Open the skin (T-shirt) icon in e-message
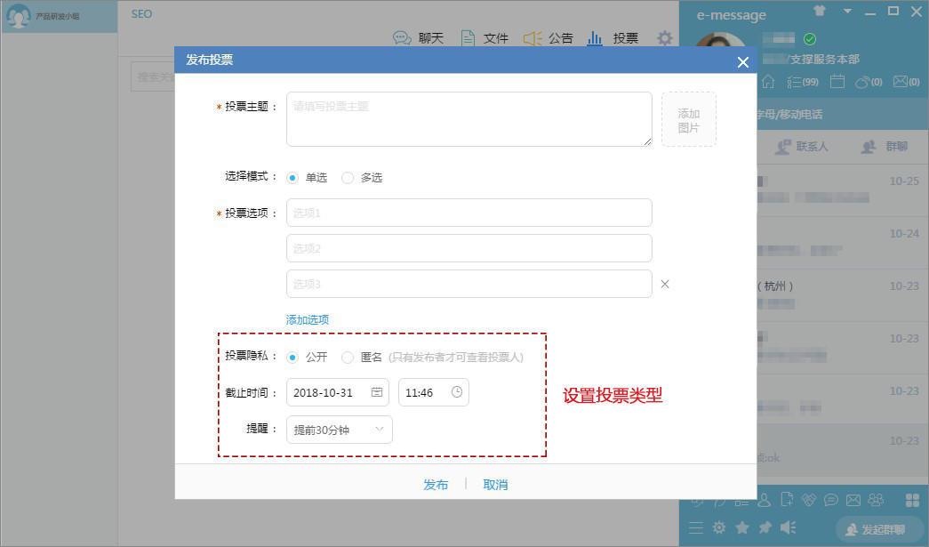The height and width of the screenshot is (547, 929). (x=820, y=11)
